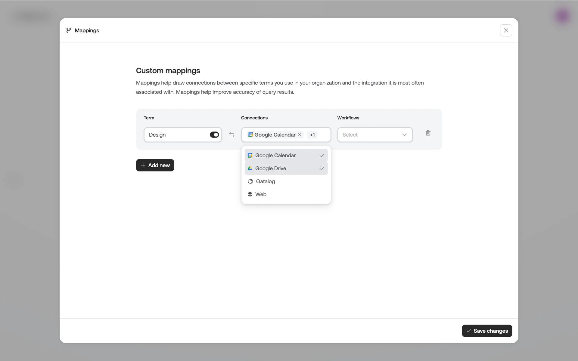Image resolution: width=578 pixels, height=361 pixels.
Task: Click the Mappings branch icon in header
Action: (x=69, y=30)
